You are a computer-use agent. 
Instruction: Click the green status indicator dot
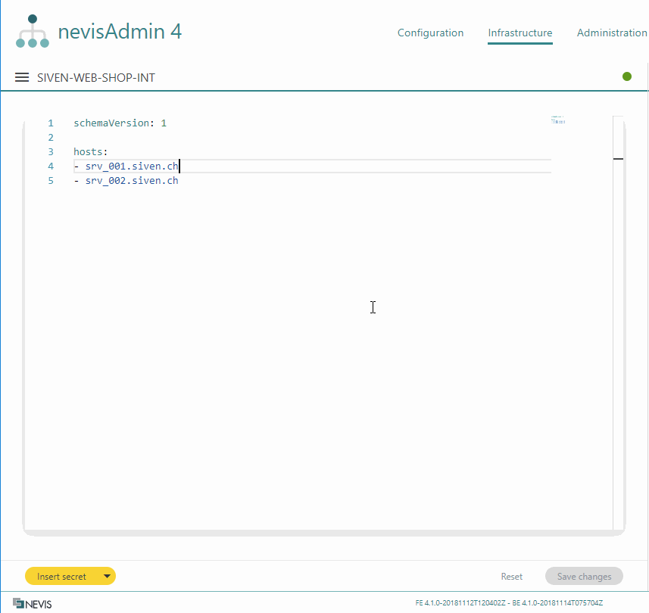click(627, 76)
